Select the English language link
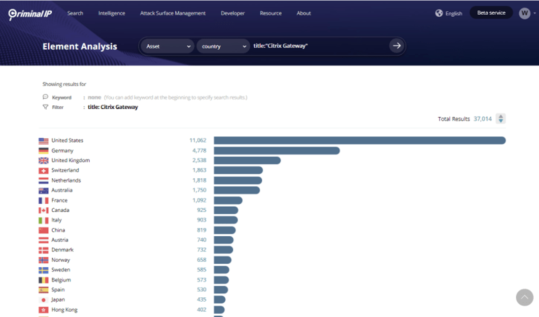 click(454, 14)
